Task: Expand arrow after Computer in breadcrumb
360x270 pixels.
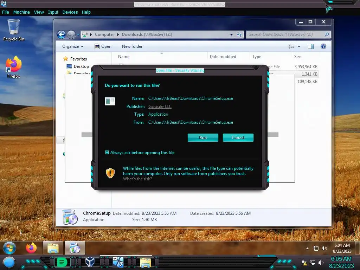Action: (118, 35)
